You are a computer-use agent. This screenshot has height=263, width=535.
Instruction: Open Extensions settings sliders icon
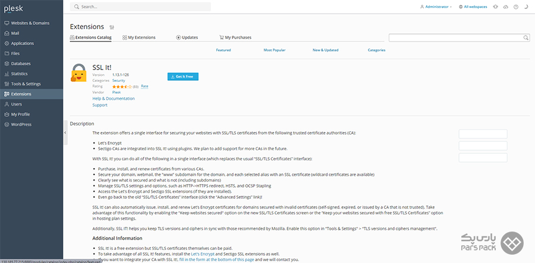tap(112, 27)
